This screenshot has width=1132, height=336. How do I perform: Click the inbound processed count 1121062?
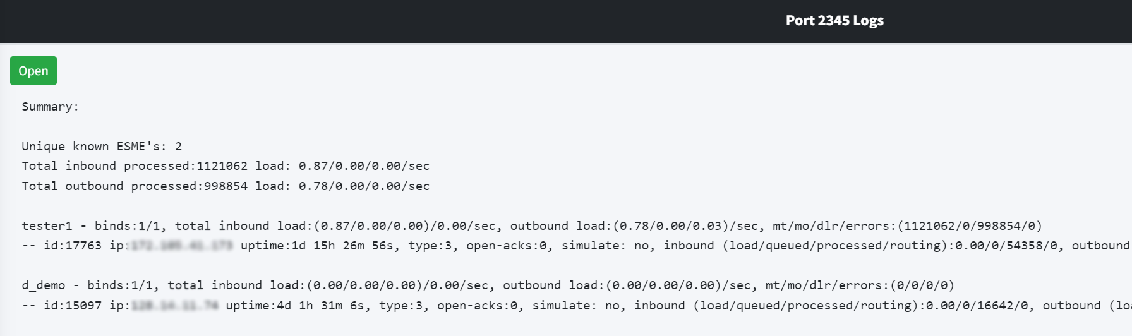click(222, 166)
